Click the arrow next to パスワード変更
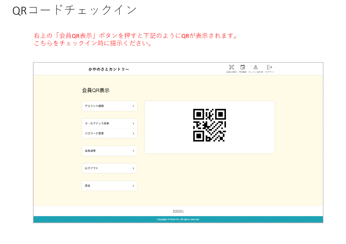Viewport: 346px width, 244px height. pyautogui.click(x=133, y=134)
